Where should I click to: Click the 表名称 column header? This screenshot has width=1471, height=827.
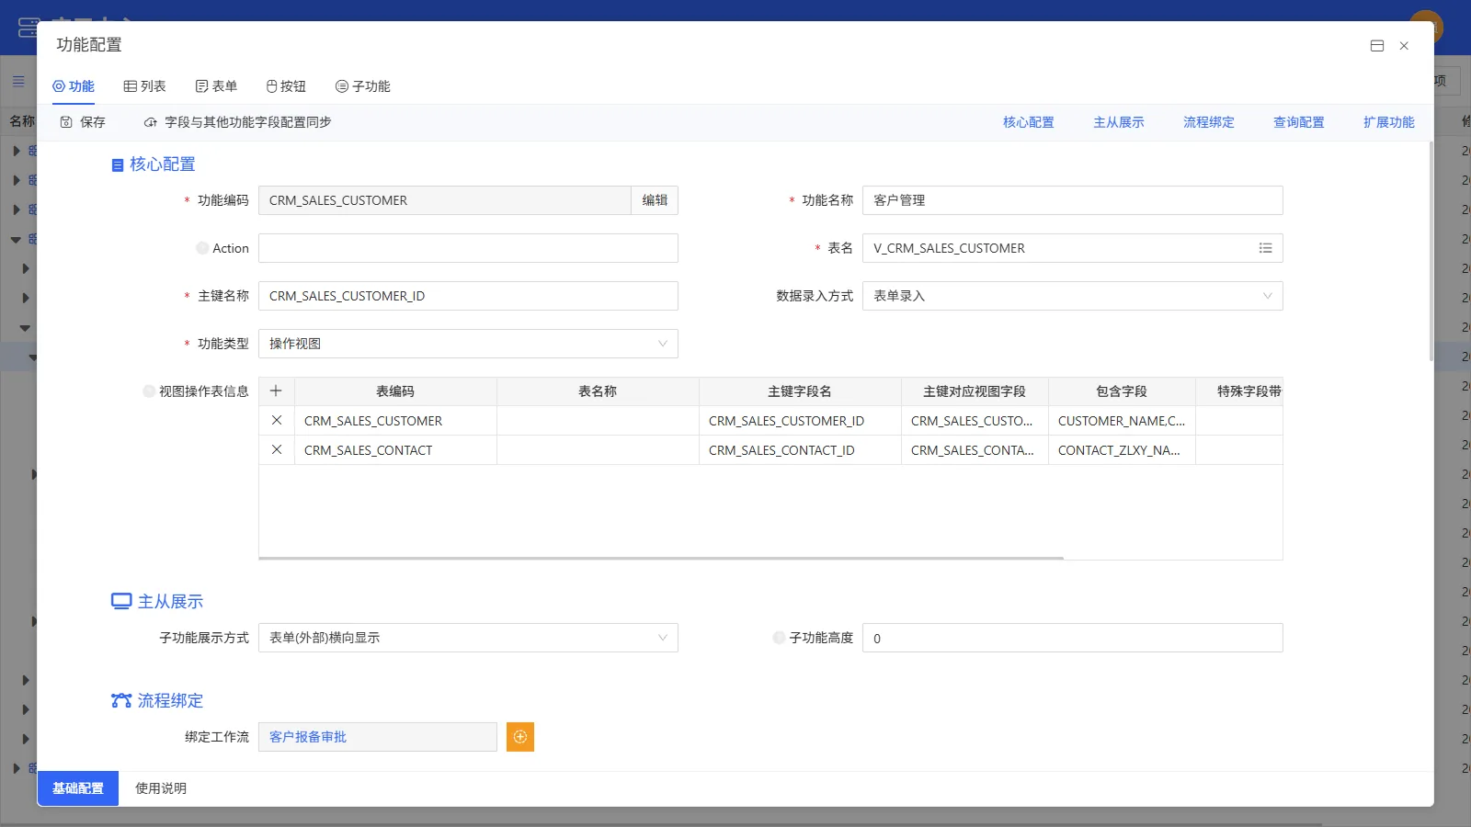[598, 391]
